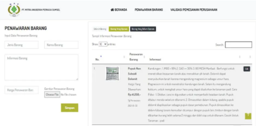The width and height of the screenshot is (256, 126).
Task: Click the scroll-to-top arrow button
Action: coord(248,116)
